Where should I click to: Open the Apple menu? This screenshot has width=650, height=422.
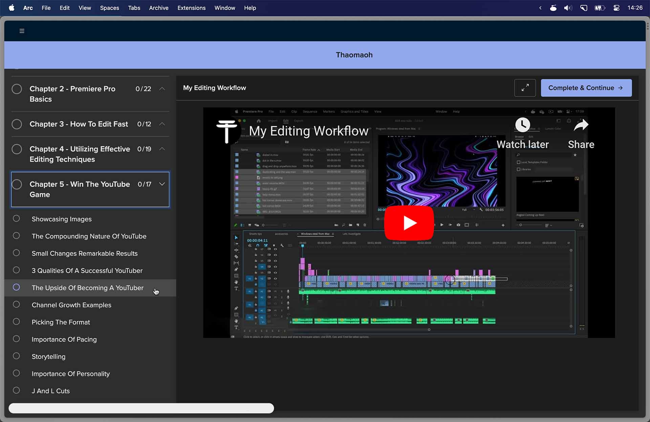[12, 7]
